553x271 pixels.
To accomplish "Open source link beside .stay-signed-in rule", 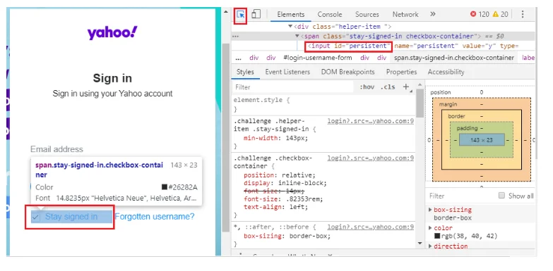I will point(370,121).
